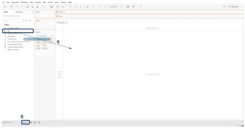Switch to the Analytics tab

(x=19, y=12)
